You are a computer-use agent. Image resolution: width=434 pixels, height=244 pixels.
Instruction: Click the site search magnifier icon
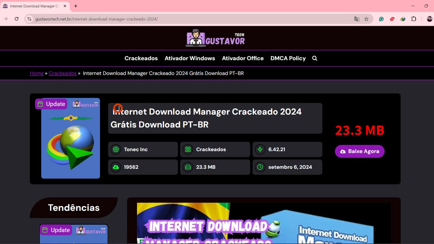tap(315, 58)
